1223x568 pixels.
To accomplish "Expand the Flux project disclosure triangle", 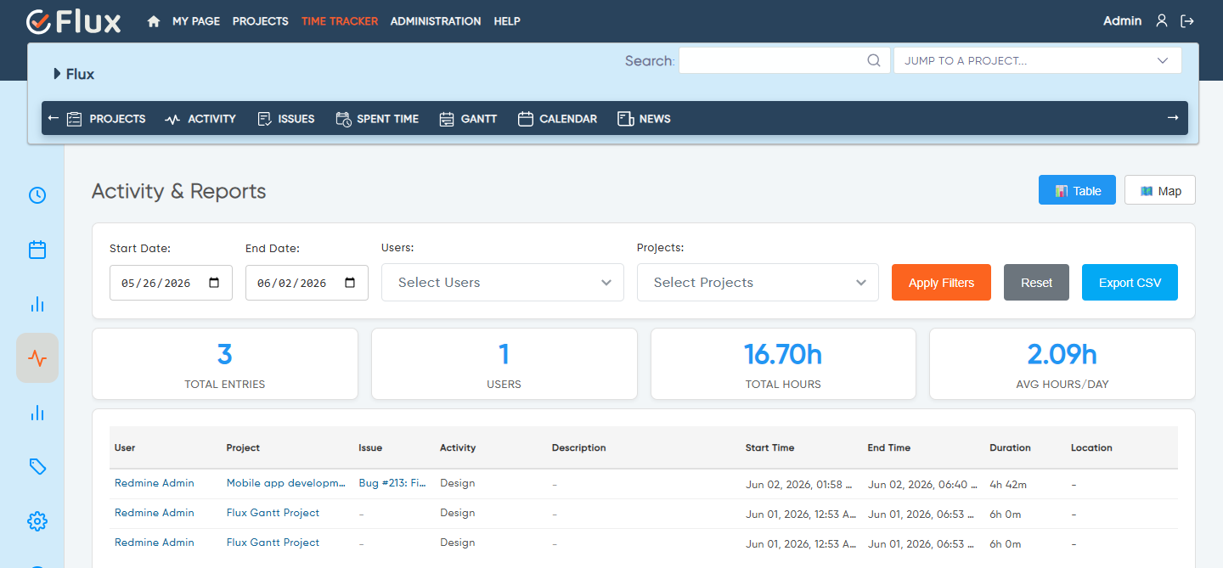I will click(58, 74).
